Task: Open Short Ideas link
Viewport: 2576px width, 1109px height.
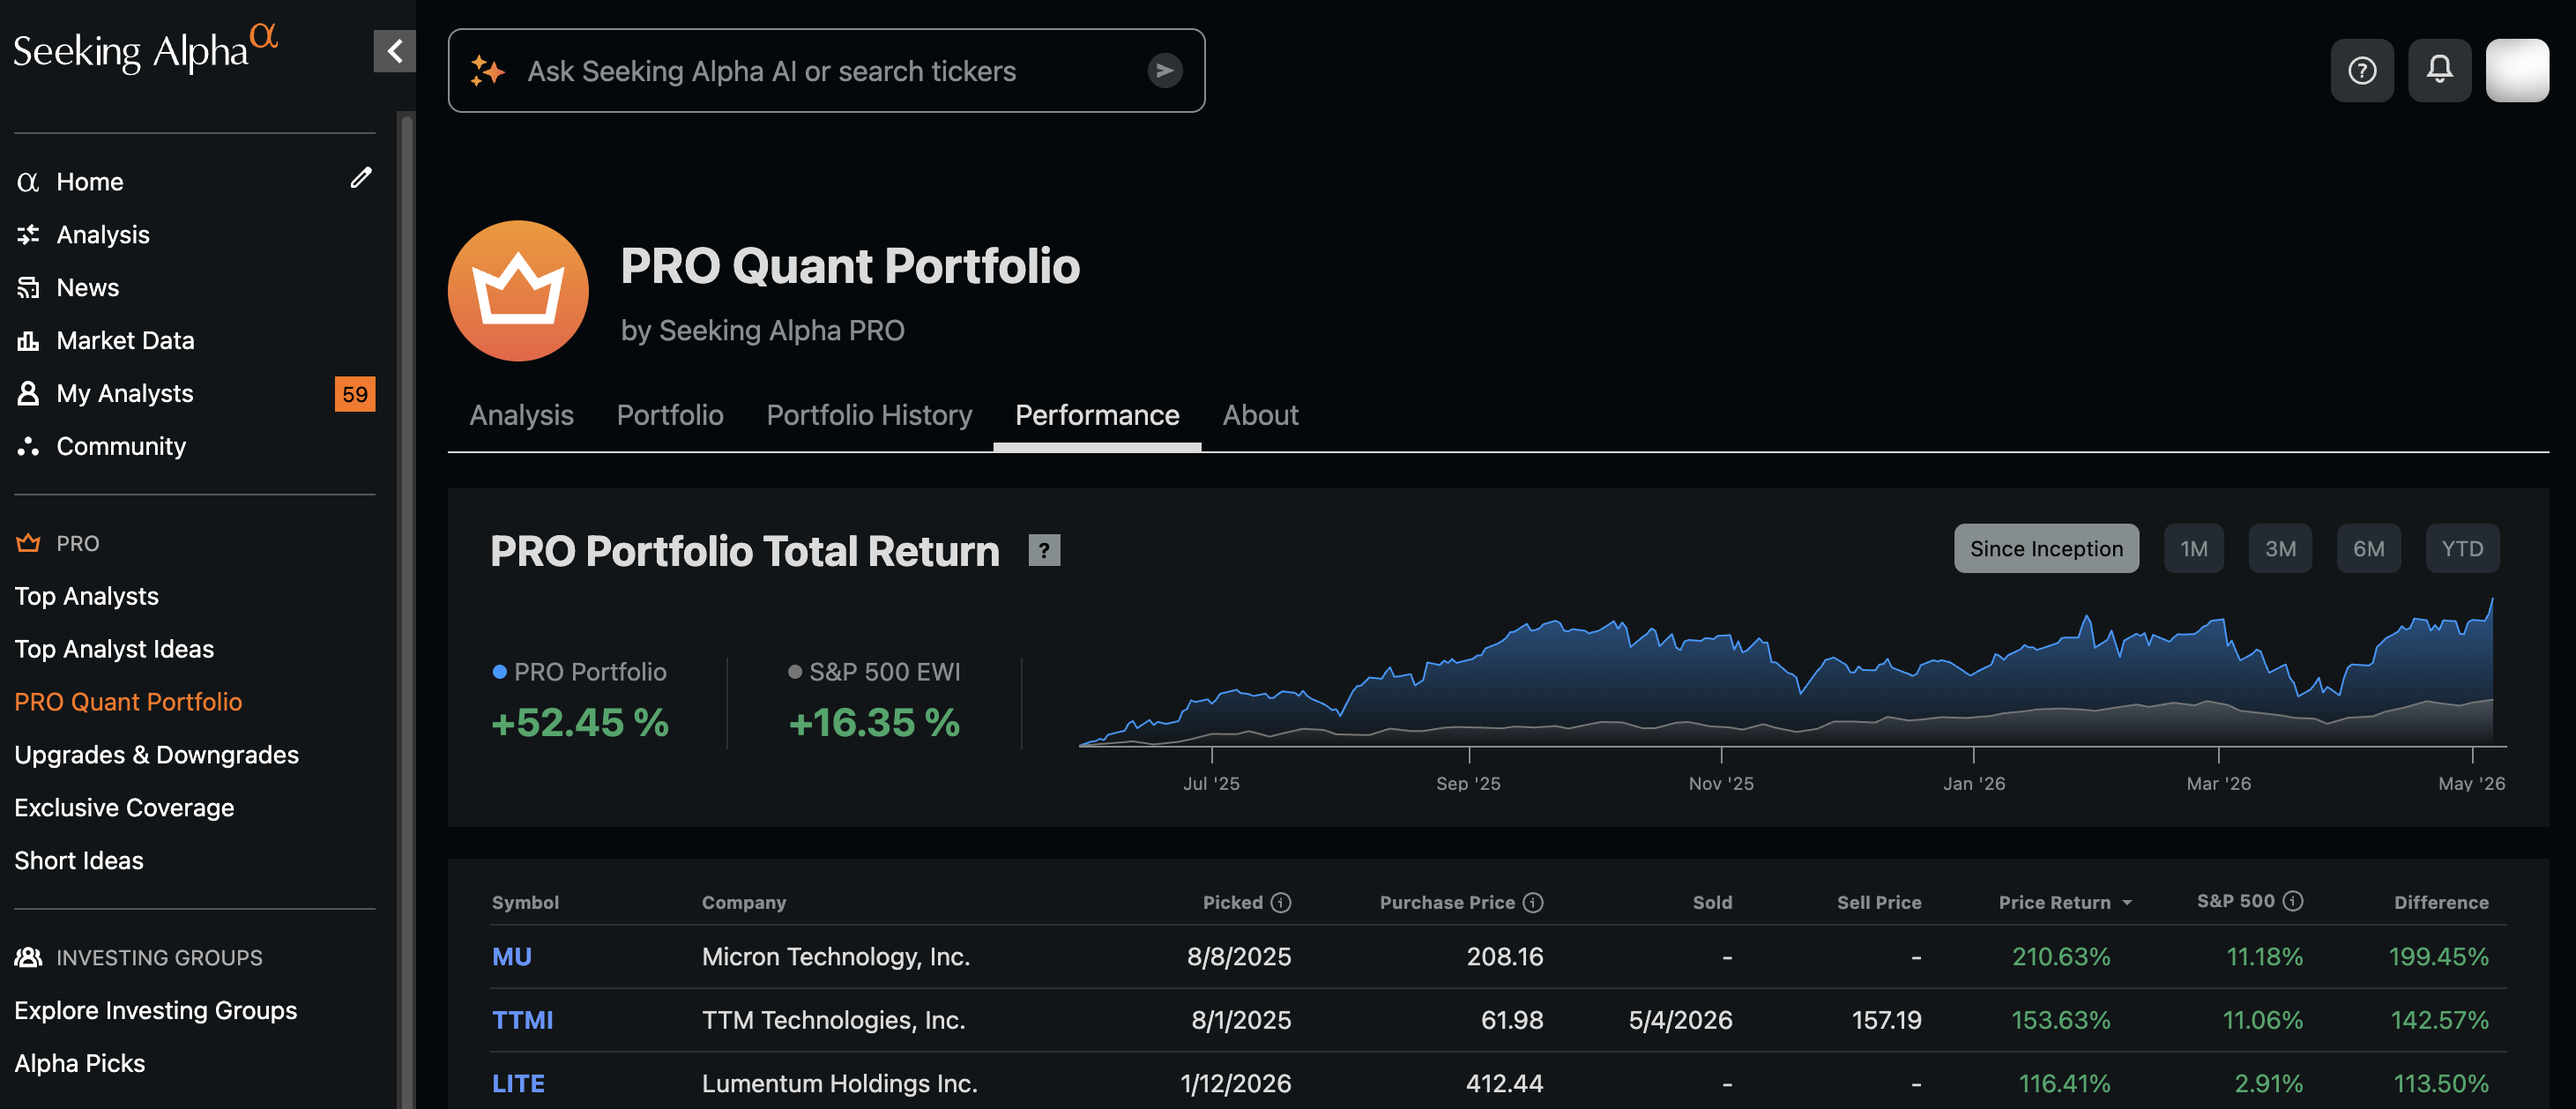Action: [x=79, y=861]
